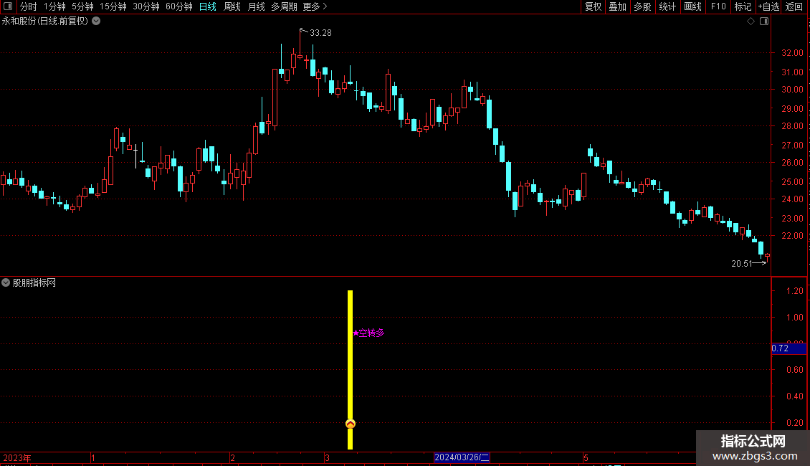Expand the 更多 periods menu

coord(315,6)
